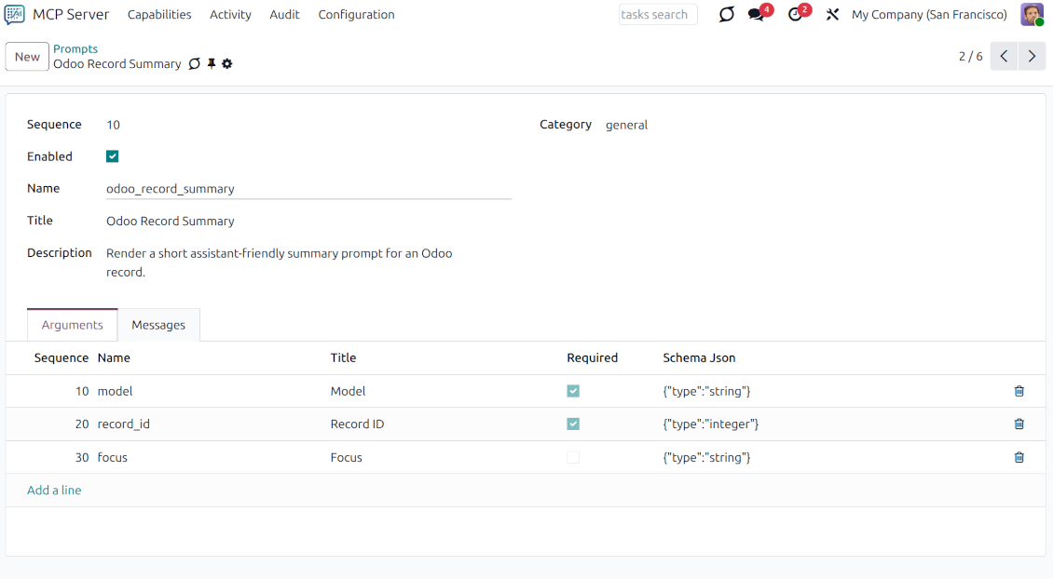This screenshot has height=579, width=1053.
Task: Refresh the Odoo Record Summary record
Action: 194,63
